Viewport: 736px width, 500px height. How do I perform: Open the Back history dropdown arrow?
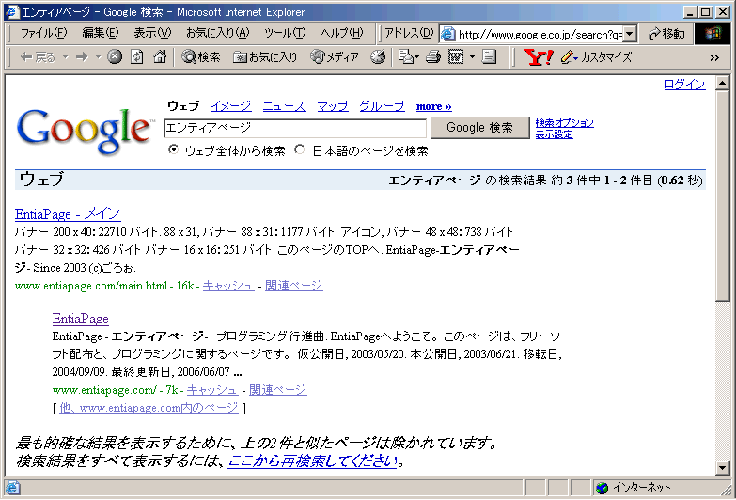[65, 57]
